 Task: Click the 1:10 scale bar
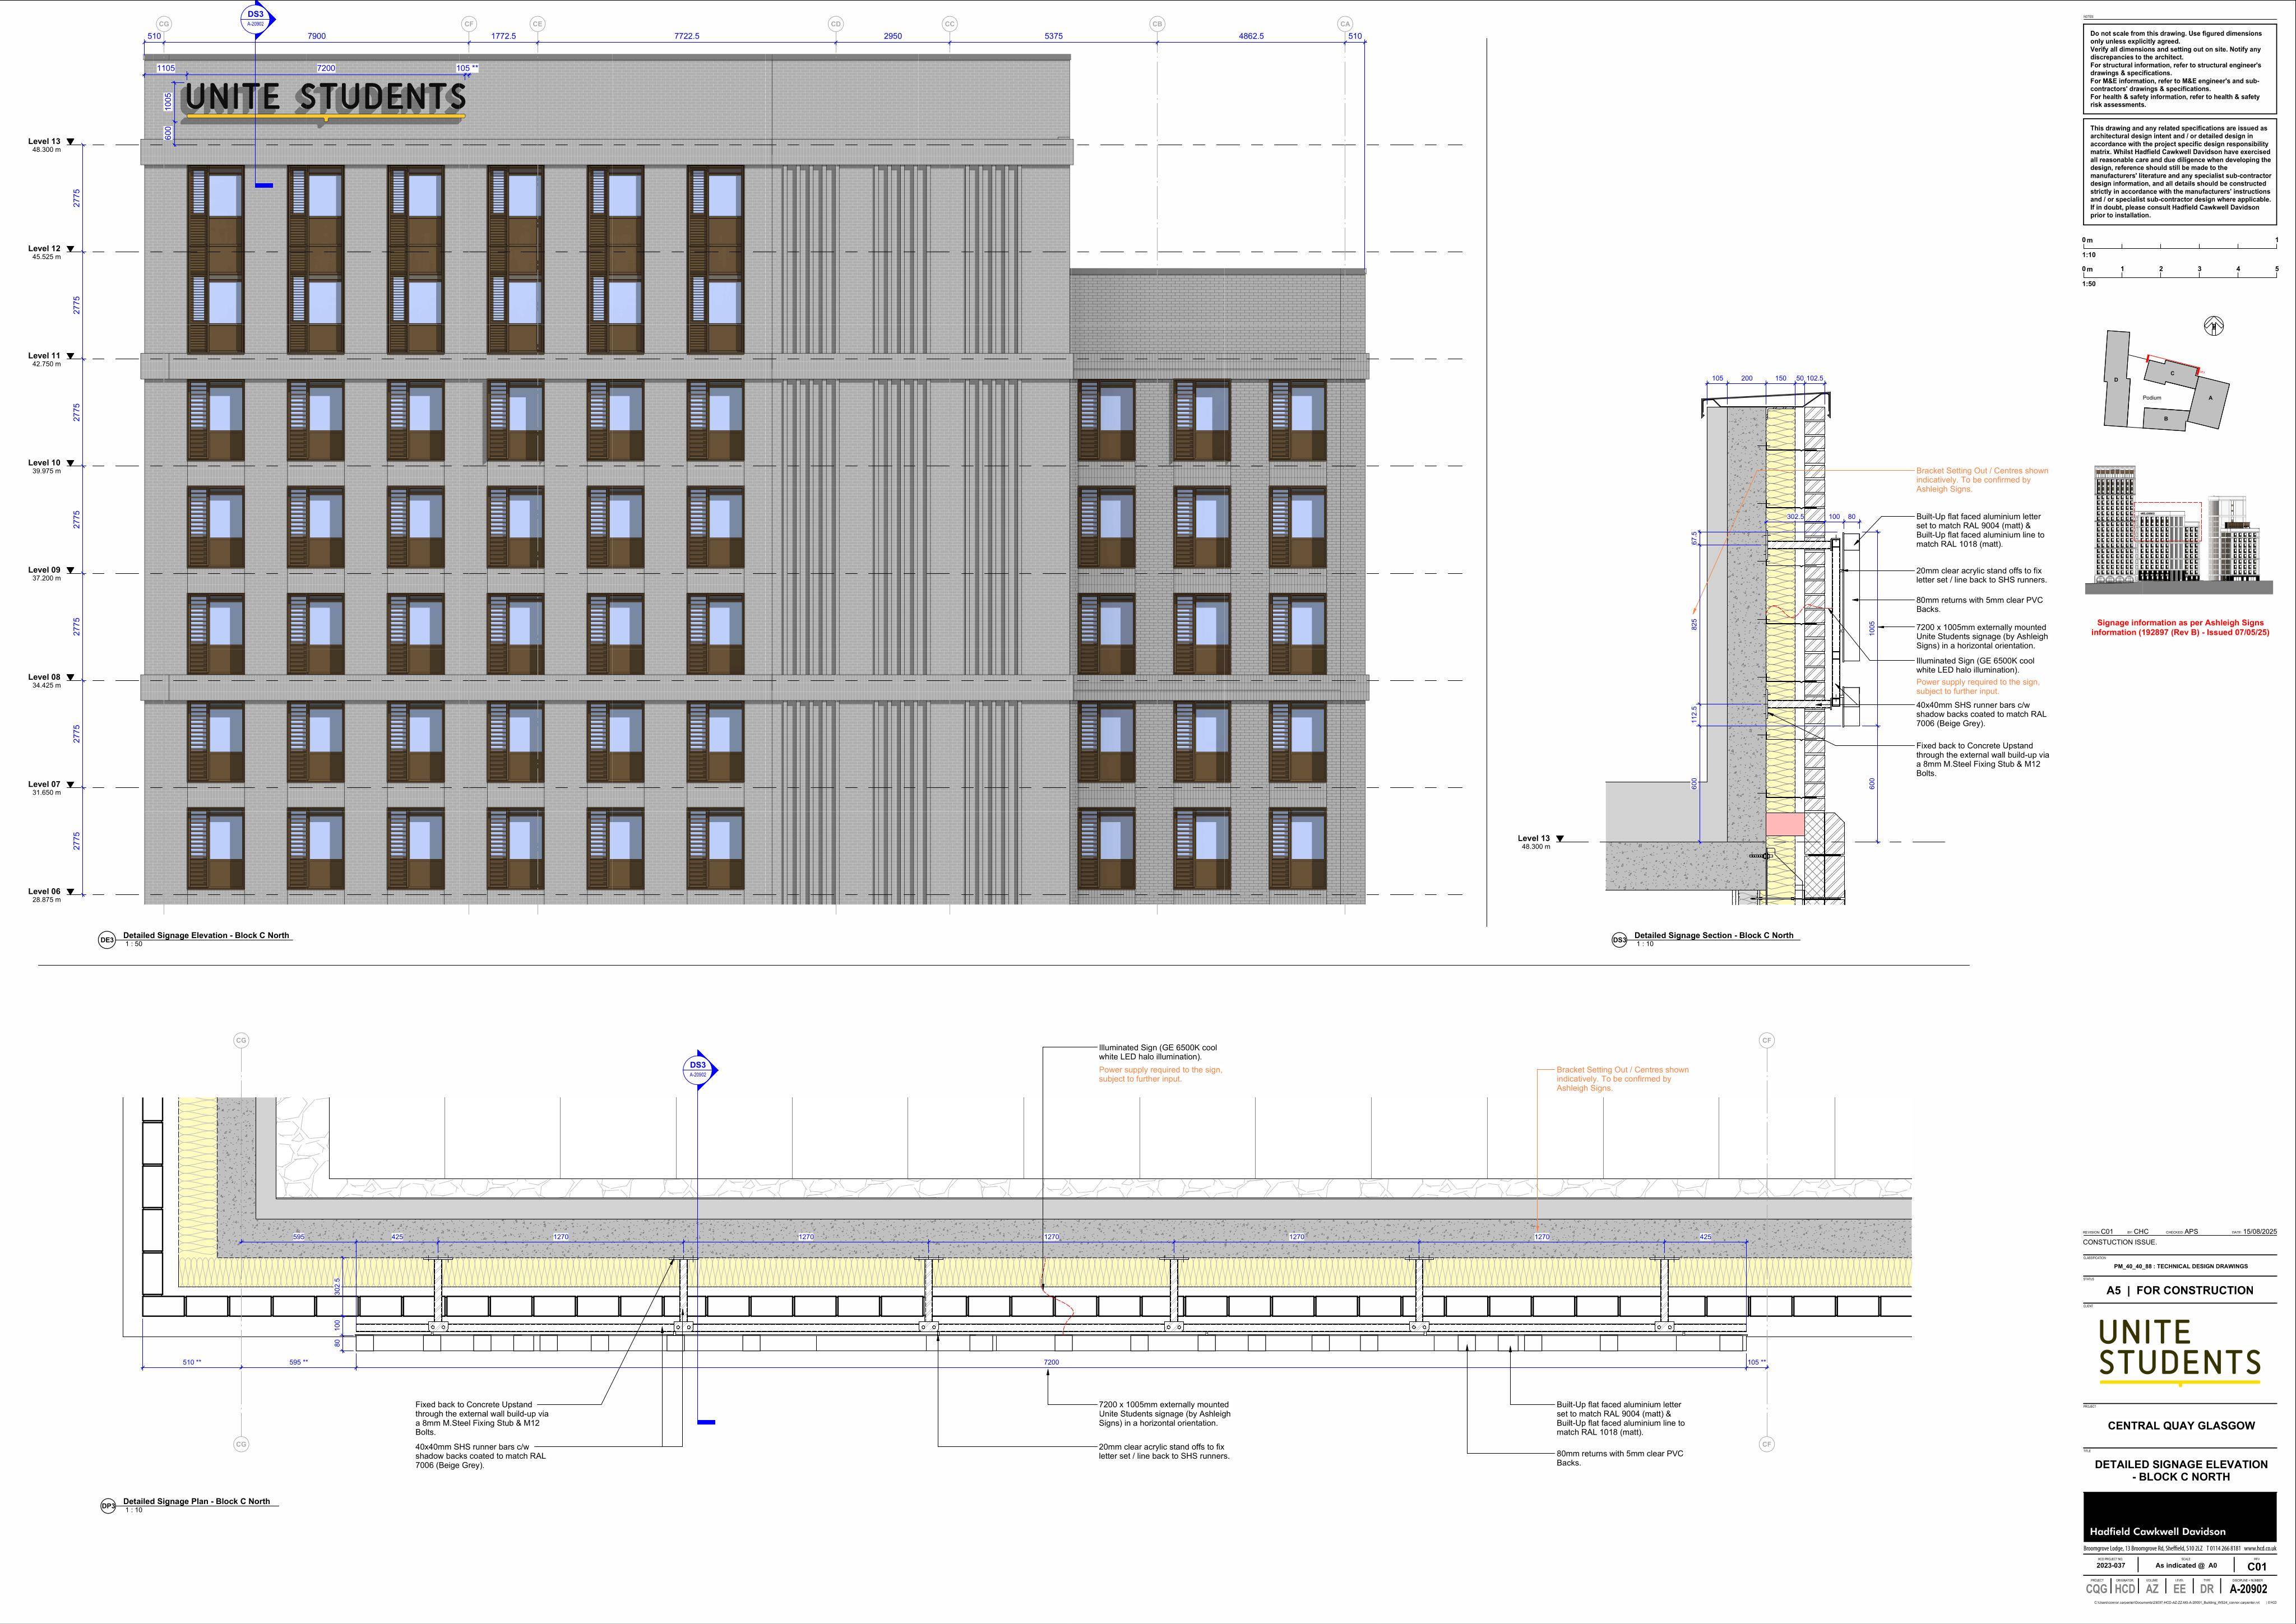coord(2180,246)
